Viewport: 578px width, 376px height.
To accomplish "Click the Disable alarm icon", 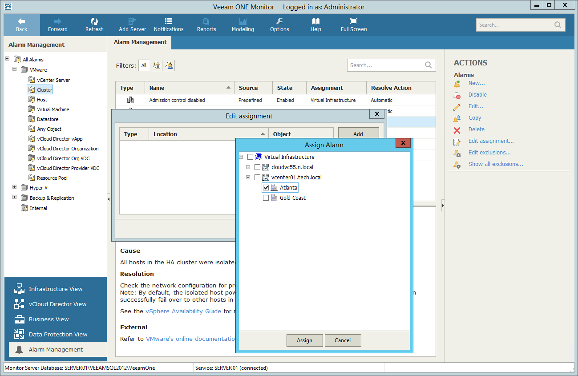I will pos(457,95).
